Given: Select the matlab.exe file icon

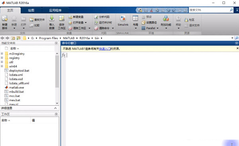Looking at the screenshot, I should [6, 87].
